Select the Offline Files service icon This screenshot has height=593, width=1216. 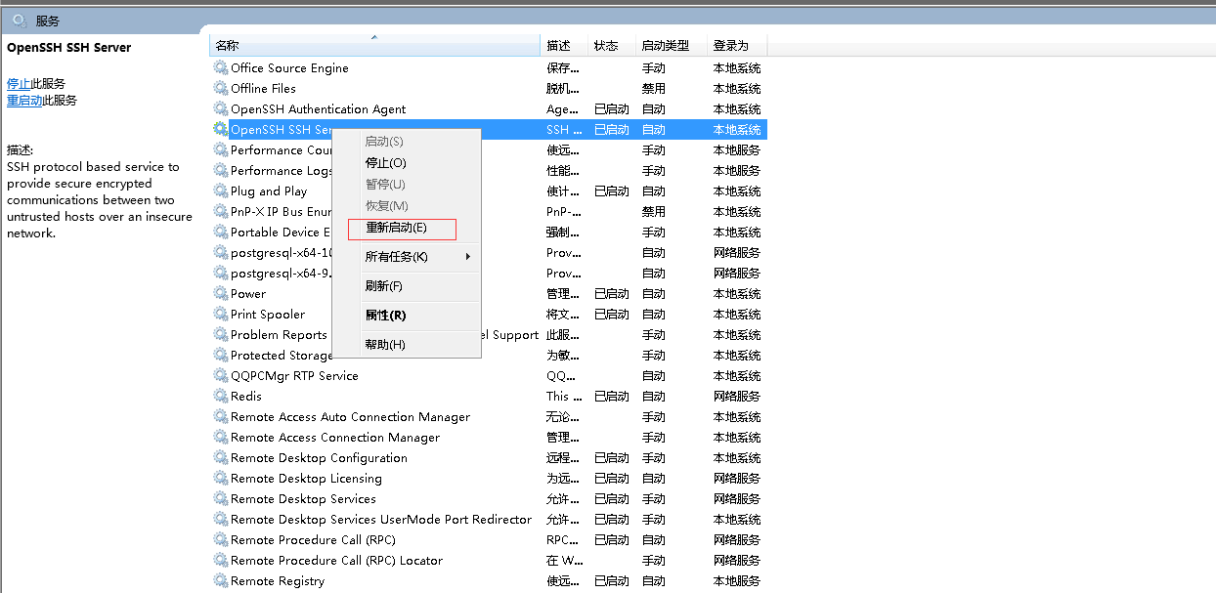(x=221, y=89)
